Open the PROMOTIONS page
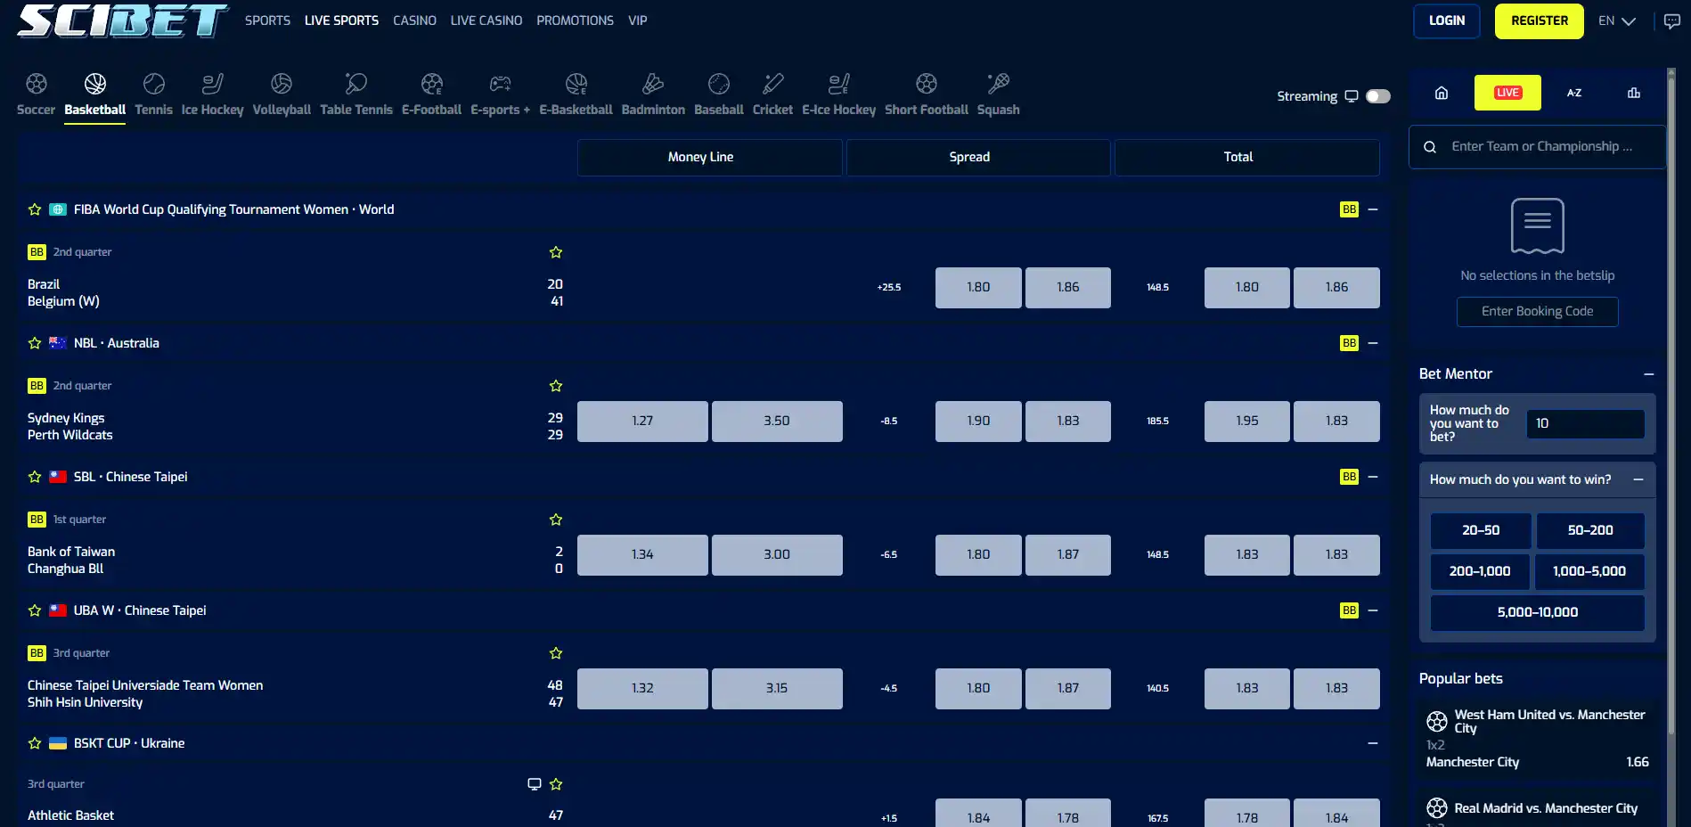Screen dimensions: 1691x827 click(575, 20)
